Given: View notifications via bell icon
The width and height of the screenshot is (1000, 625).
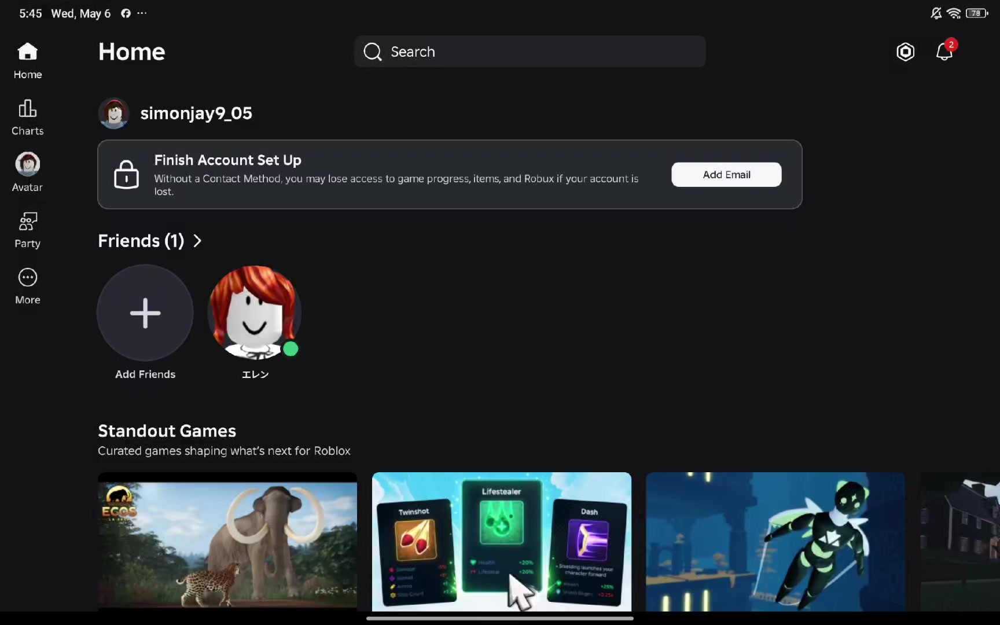Looking at the screenshot, I should point(944,52).
